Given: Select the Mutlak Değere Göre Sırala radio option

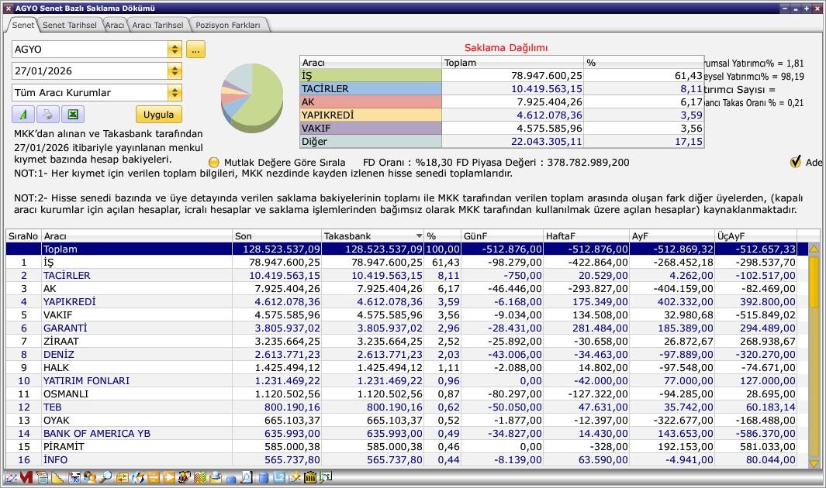Looking at the screenshot, I should [214, 163].
